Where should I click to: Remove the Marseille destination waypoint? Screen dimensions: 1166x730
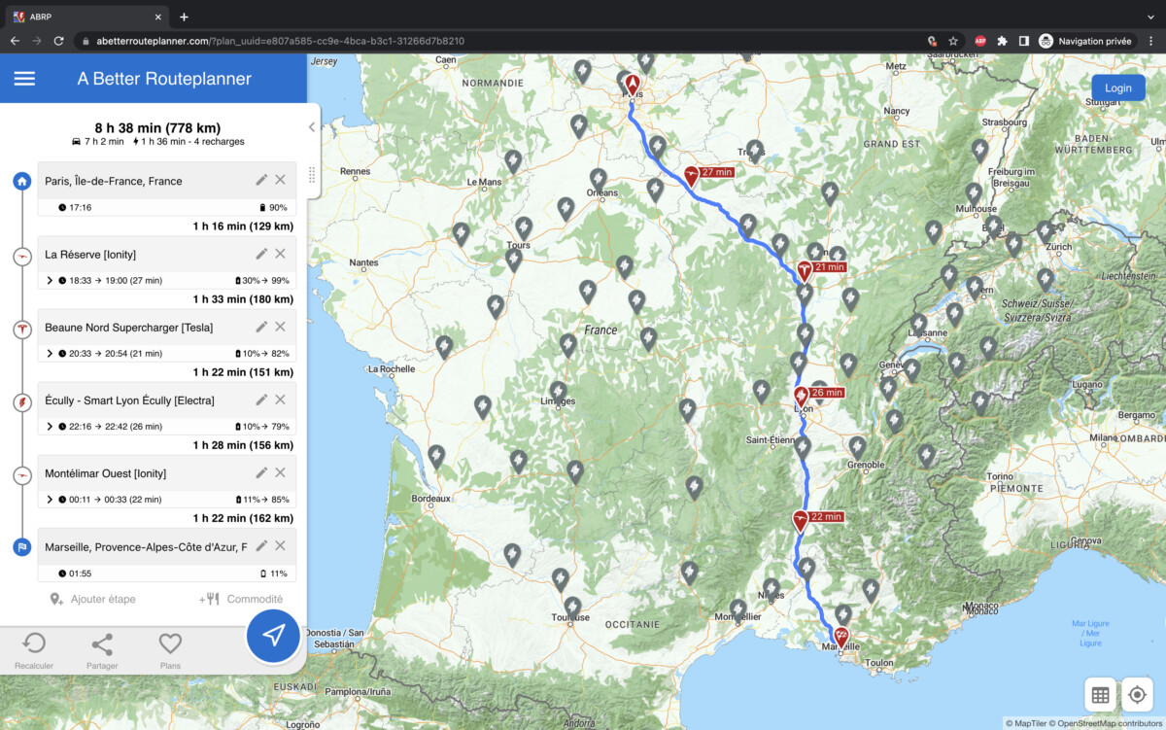coord(280,545)
